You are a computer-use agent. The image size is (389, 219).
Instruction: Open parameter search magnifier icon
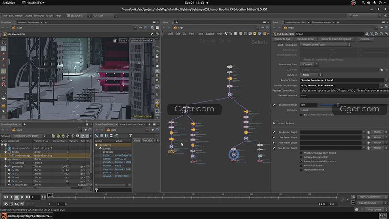(376, 34)
